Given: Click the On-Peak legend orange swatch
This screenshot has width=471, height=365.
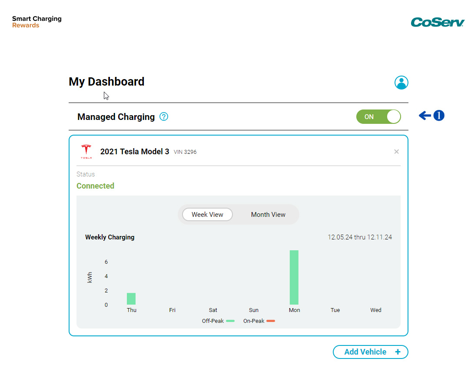Looking at the screenshot, I should (x=271, y=321).
